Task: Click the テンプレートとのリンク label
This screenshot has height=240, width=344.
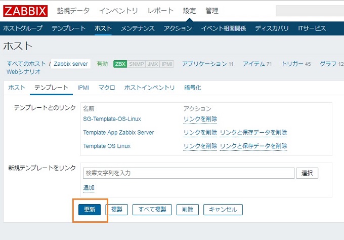Action: [45, 107]
